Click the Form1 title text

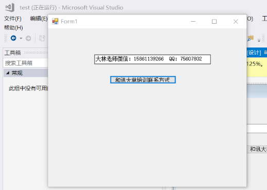tap(69, 22)
